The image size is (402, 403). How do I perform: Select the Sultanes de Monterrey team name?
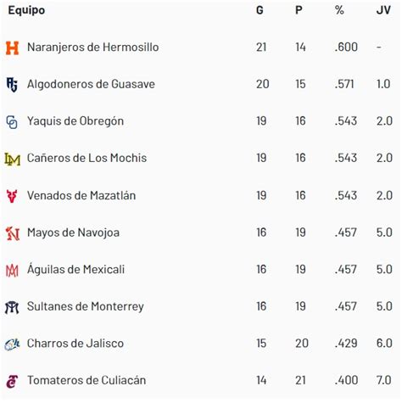coord(86,306)
